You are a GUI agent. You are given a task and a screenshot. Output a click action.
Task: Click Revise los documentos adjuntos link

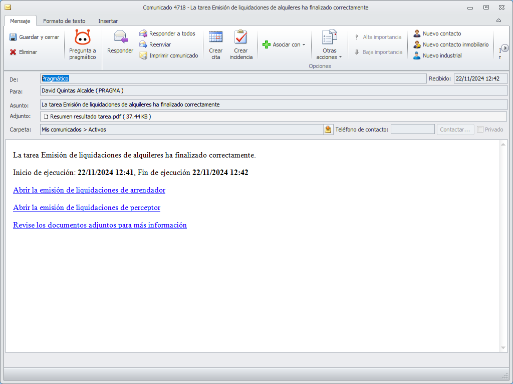tap(100, 225)
